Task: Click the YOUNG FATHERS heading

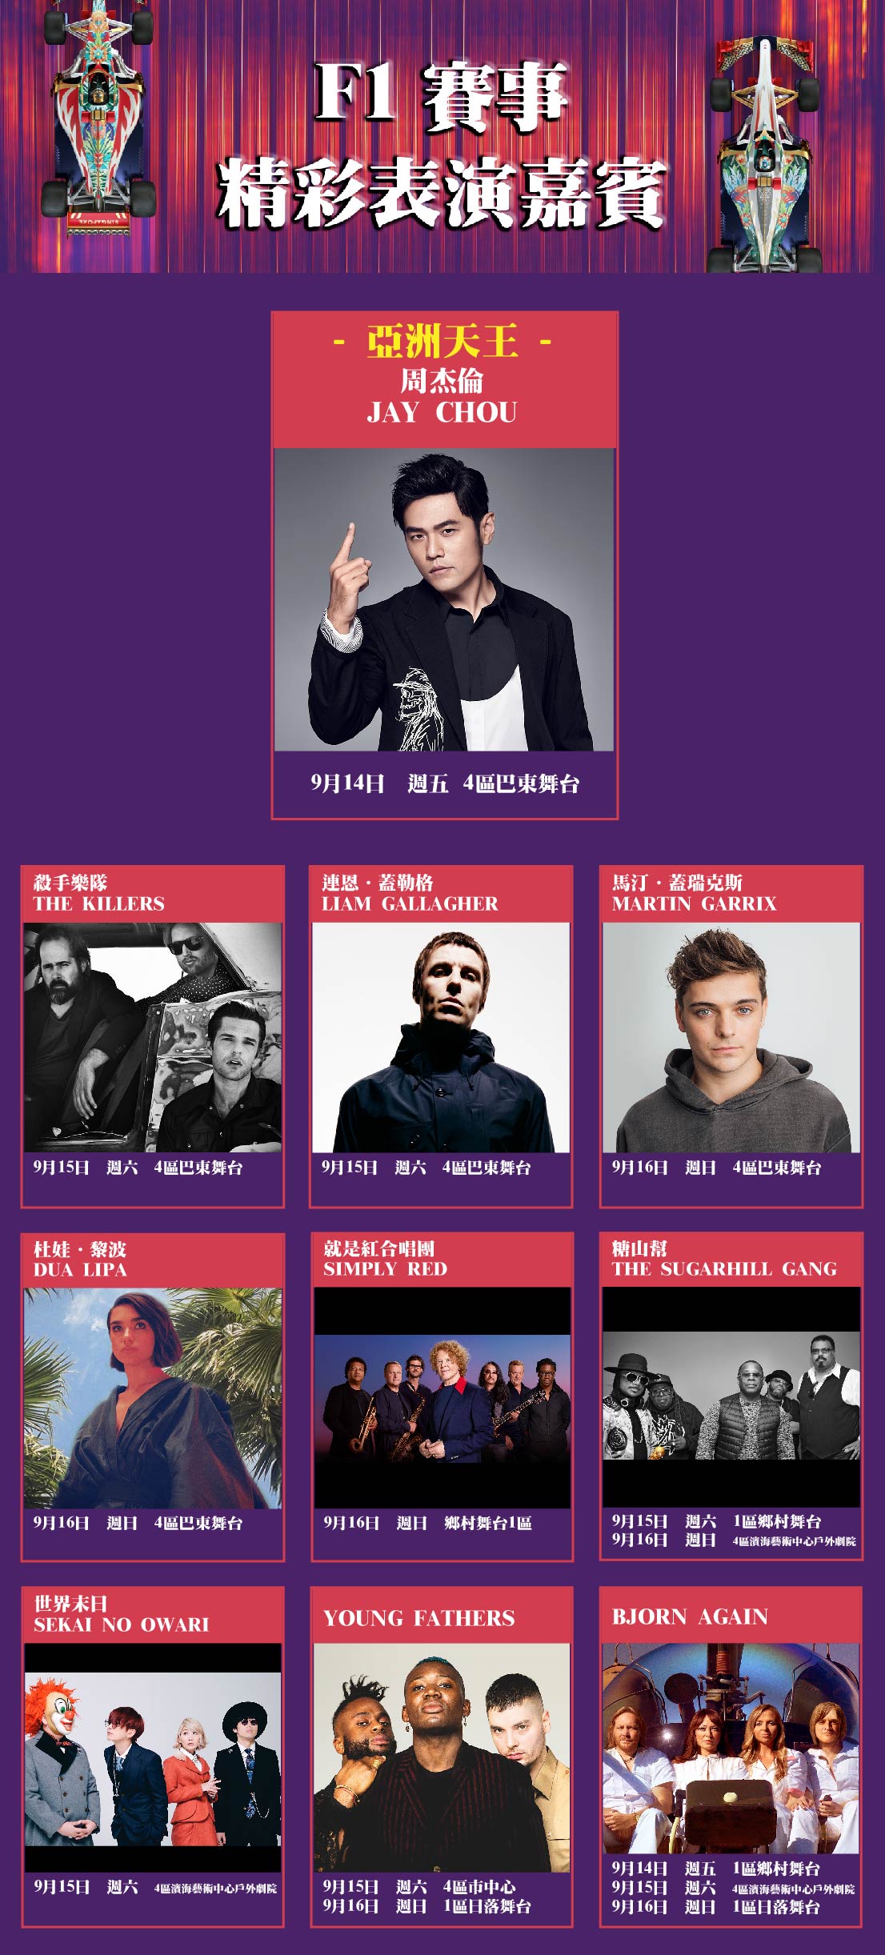Action: (x=419, y=1618)
